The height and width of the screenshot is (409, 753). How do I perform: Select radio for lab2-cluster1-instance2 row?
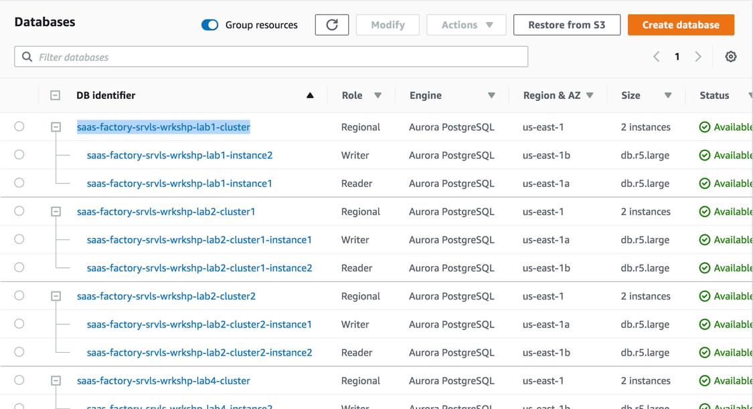pos(19,267)
